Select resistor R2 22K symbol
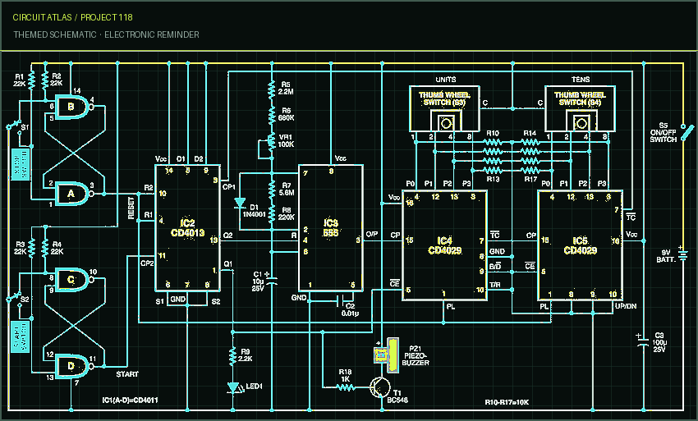Screen dimensions: 698x421 tap(45, 80)
